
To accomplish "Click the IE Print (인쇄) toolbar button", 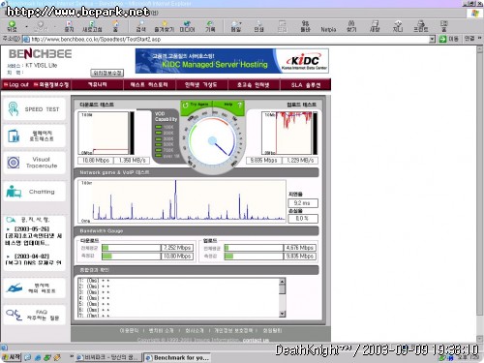I will pos(258,26).
